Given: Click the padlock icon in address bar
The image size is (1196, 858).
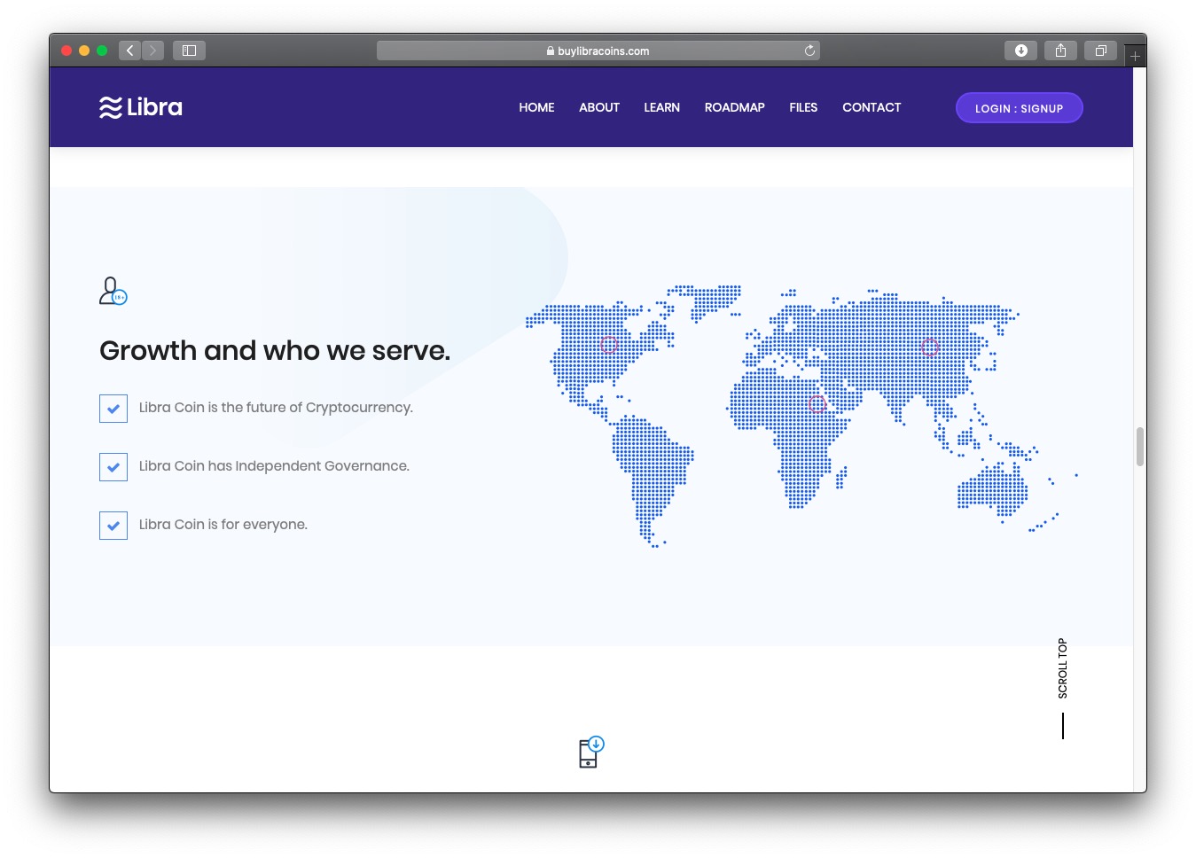Looking at the screenshot, I should pyautogui.click(x=551, y=51).
